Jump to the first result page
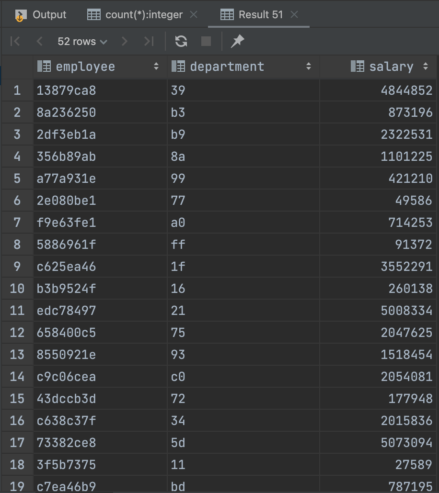This screenshot has height=493, width=439. (15, 41)
